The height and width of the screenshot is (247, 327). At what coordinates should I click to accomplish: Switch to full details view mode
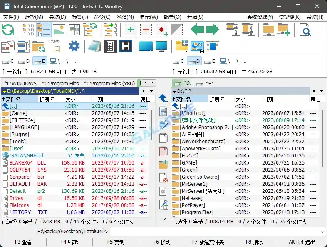pyautogui.click(x=44, y=30)
